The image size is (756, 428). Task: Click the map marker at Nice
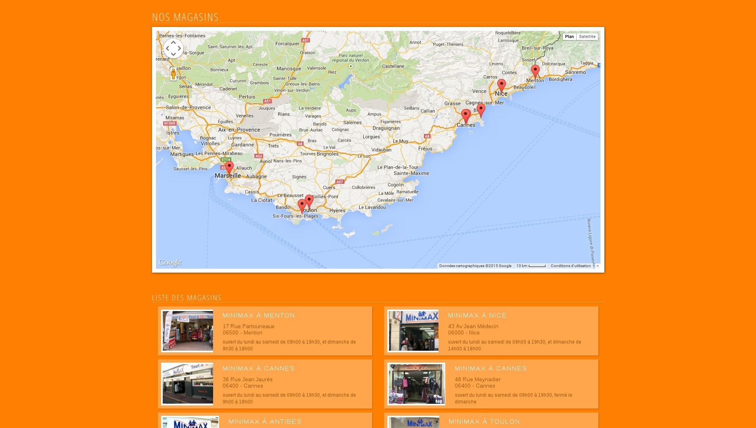click(502, 86)
